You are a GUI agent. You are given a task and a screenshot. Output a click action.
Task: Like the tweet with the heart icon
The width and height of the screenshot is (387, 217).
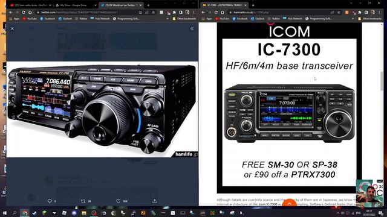pos(119,201)
